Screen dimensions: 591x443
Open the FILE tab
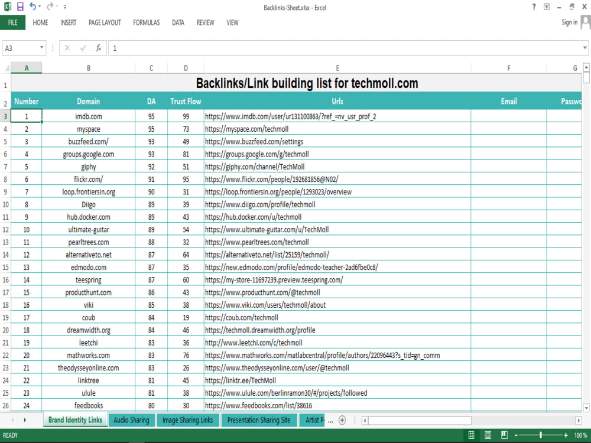pos(13,22)
